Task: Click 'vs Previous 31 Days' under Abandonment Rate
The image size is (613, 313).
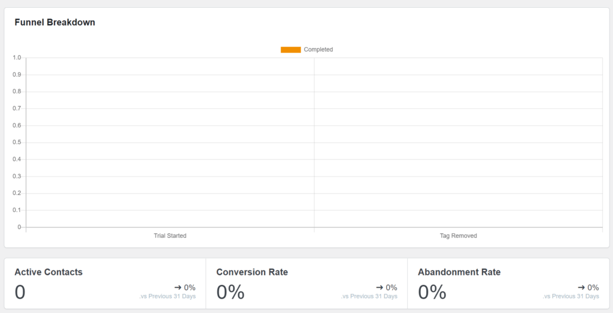Action: click(570, 296)
